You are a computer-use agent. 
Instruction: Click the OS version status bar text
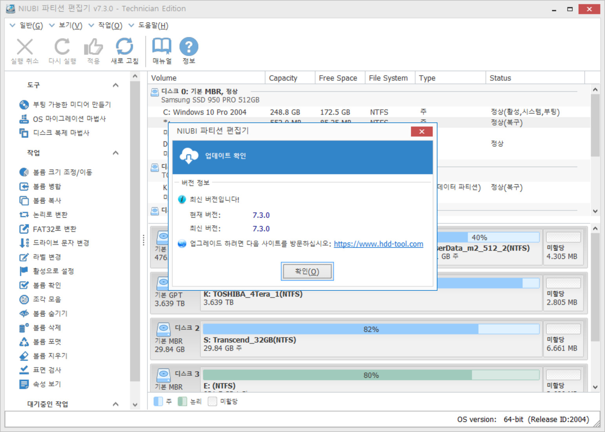point(523,419)
